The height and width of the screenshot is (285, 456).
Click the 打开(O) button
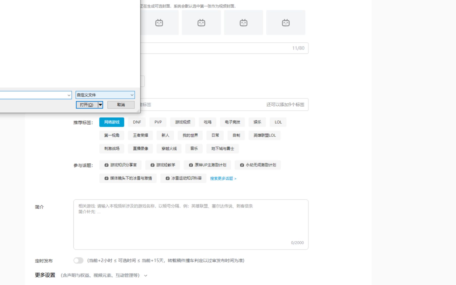(87, 105)
